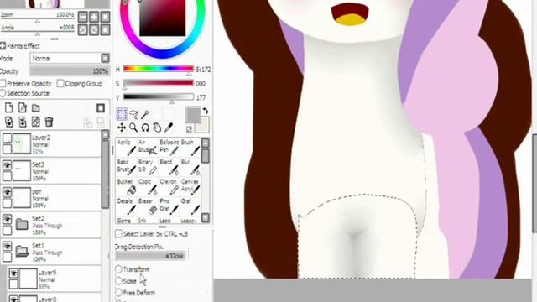This screenshot has height=302, width=537.
Task: Select the Lasso selection tool
Action: click(133, 114)
